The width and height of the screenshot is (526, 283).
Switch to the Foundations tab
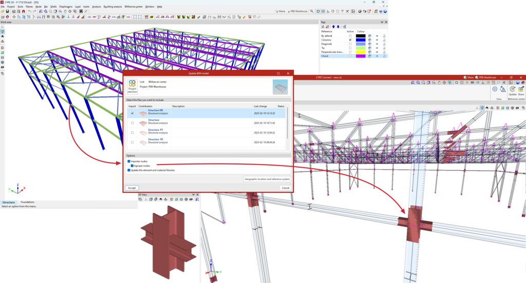(28, 203)
